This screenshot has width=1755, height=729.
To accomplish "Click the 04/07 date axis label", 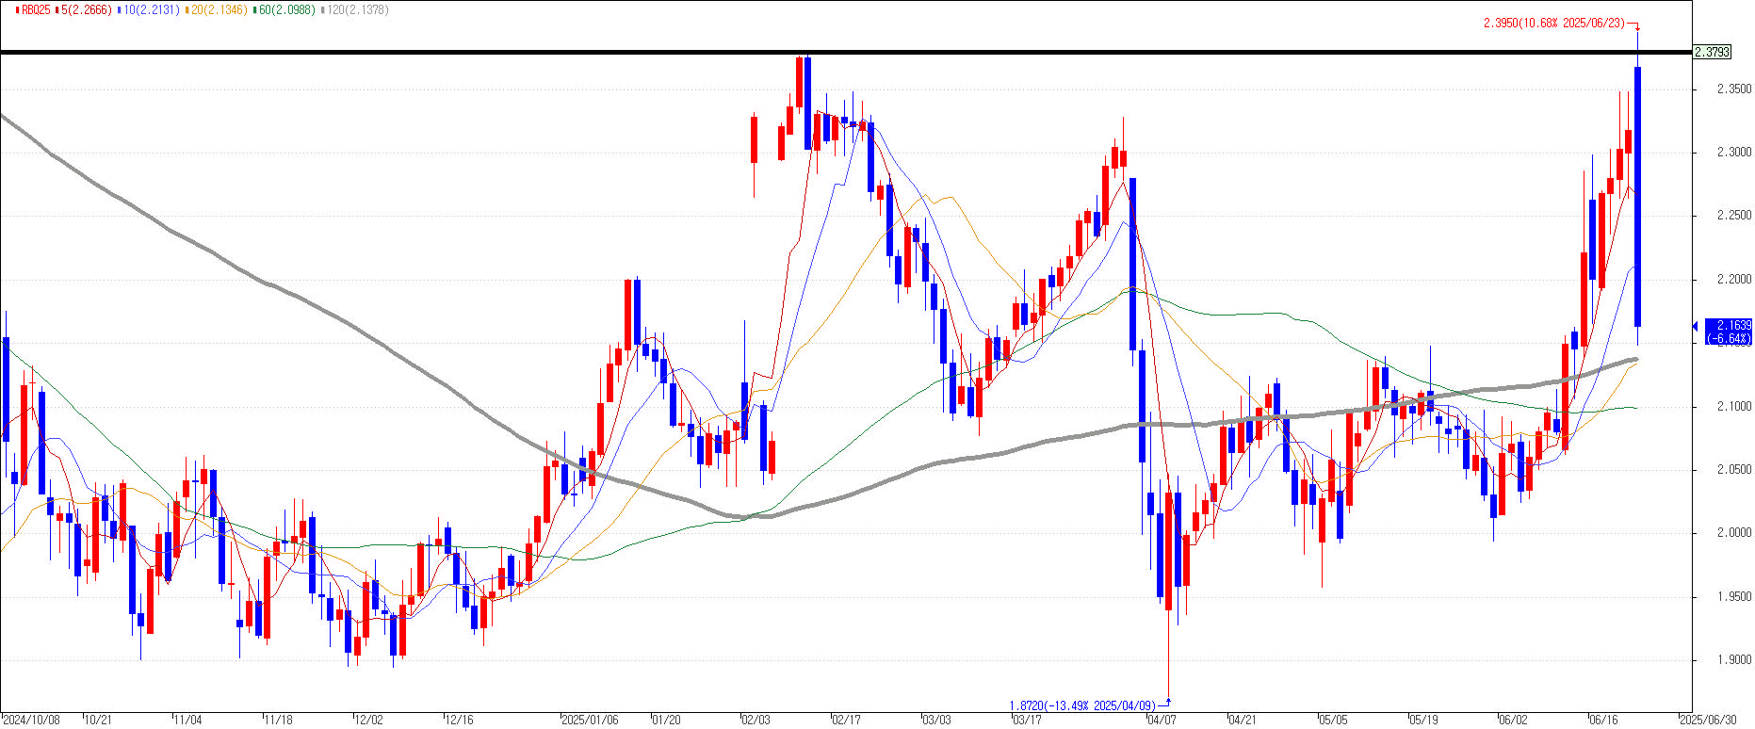I will click(x=1162, y=720).
